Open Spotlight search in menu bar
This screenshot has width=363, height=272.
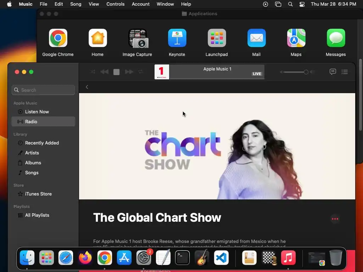(x=290, y=4)
